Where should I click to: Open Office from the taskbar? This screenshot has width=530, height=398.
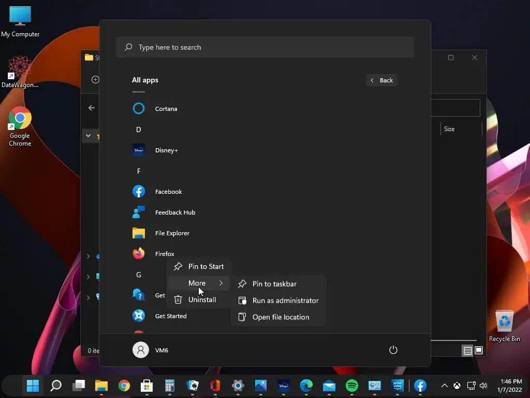pos(215,386)
